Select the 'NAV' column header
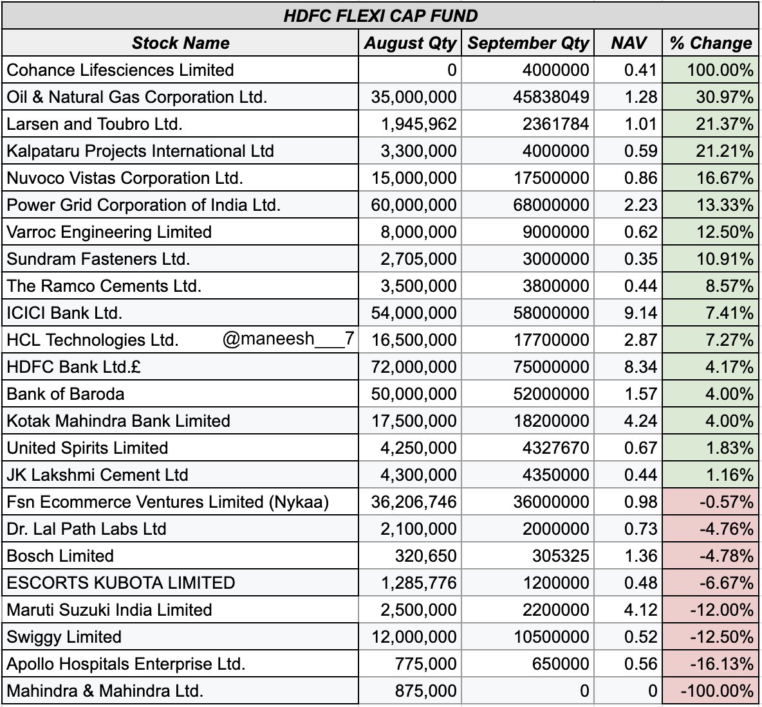Image resolution: width=762 pixels, height=707 pixels. 628,42
